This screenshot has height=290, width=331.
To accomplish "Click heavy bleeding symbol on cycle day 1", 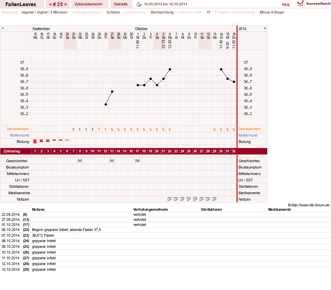I will (35, 142).
